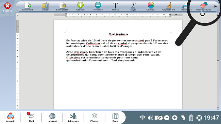This screenshot has width=221, height=124.
Task: Open the Police font tool
Action: tap(116, 6)
